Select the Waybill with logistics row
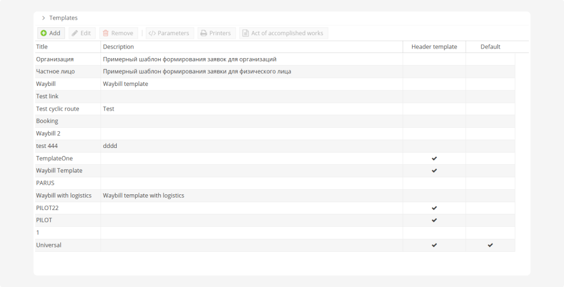The width and height of the screenshot is (564, 287). (64, 195)
